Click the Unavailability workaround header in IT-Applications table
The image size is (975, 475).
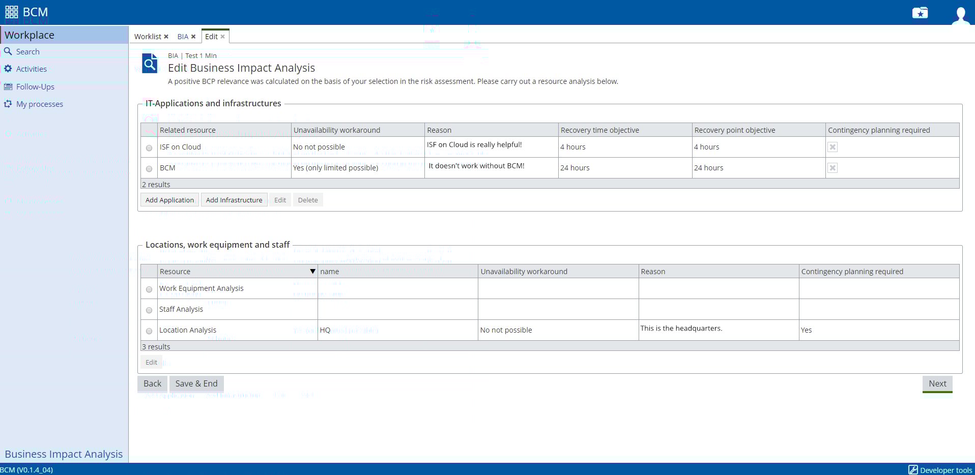(358, 130)
